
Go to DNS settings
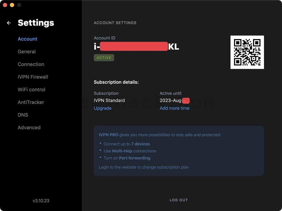click(23, 115)
